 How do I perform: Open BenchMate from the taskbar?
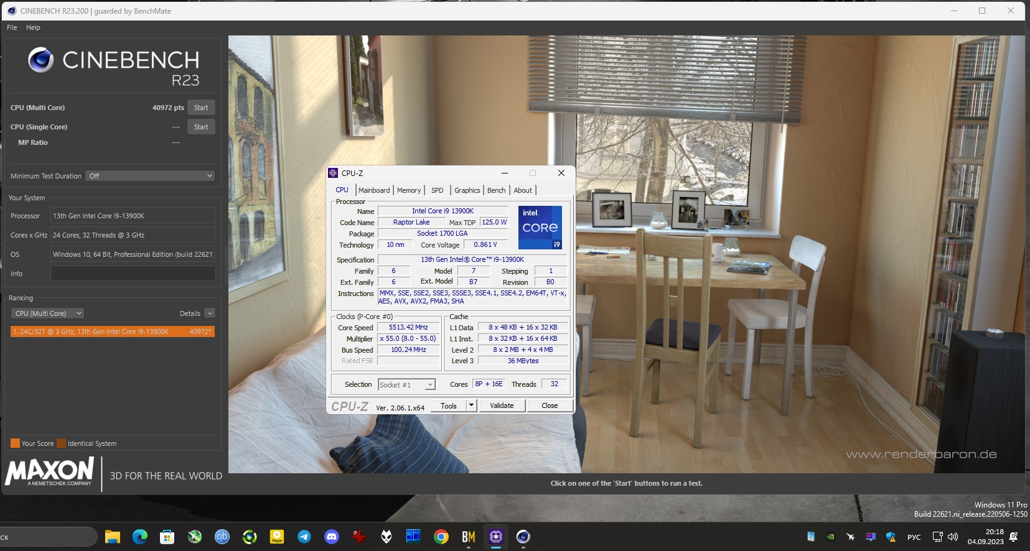coord(469,537)
